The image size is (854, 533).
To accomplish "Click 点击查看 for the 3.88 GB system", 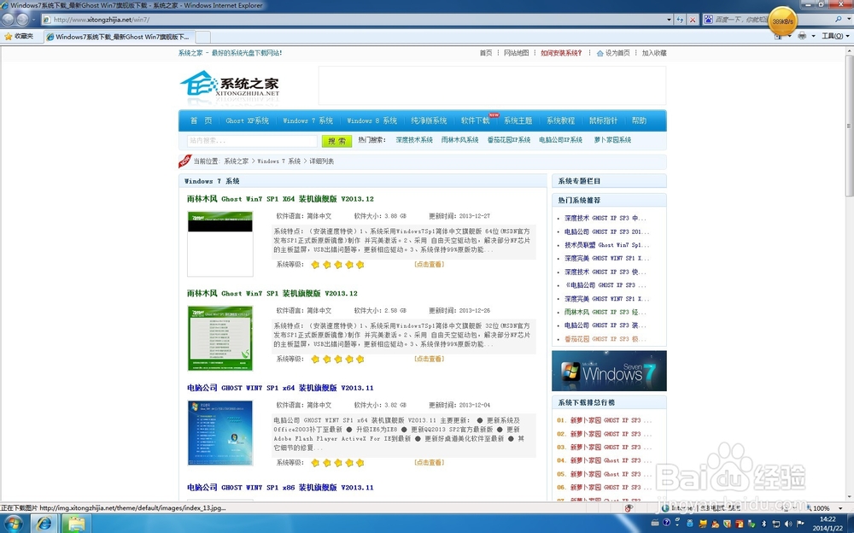I will pyautogui.click(x=430, y=264).
